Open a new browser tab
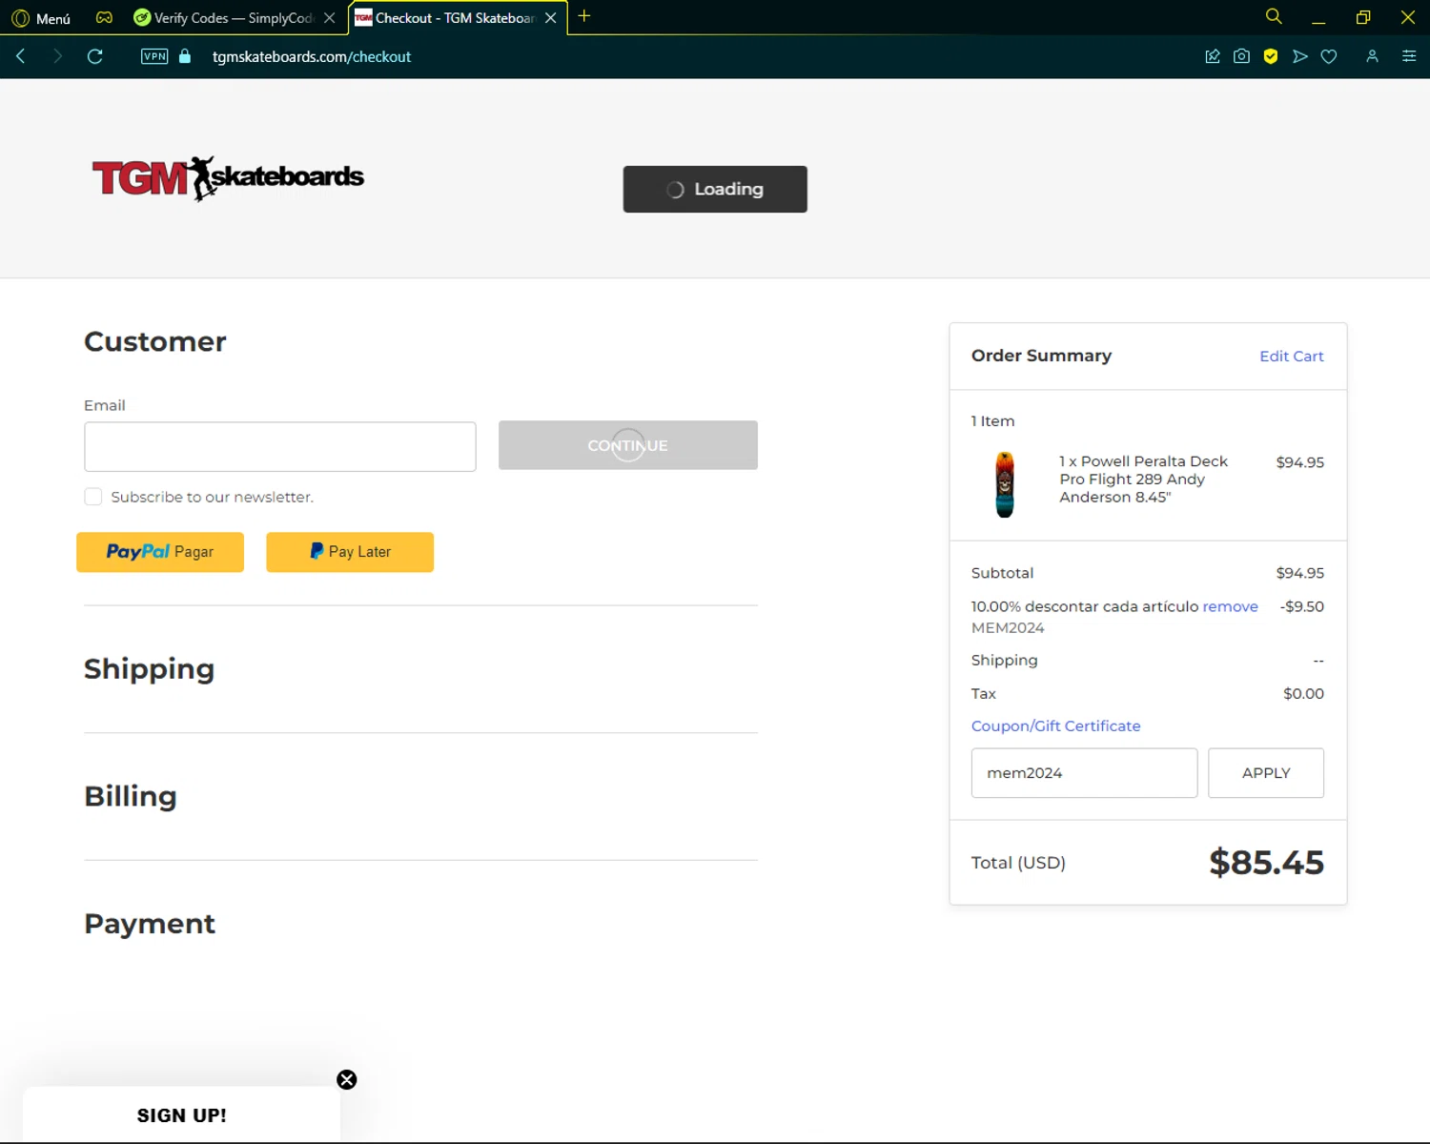Screen dimensions: 1430x1144 point(584,16)
